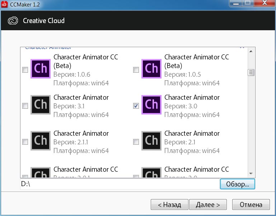Minimize the CCMaker window
276x216 pixels.
point(236,3)
